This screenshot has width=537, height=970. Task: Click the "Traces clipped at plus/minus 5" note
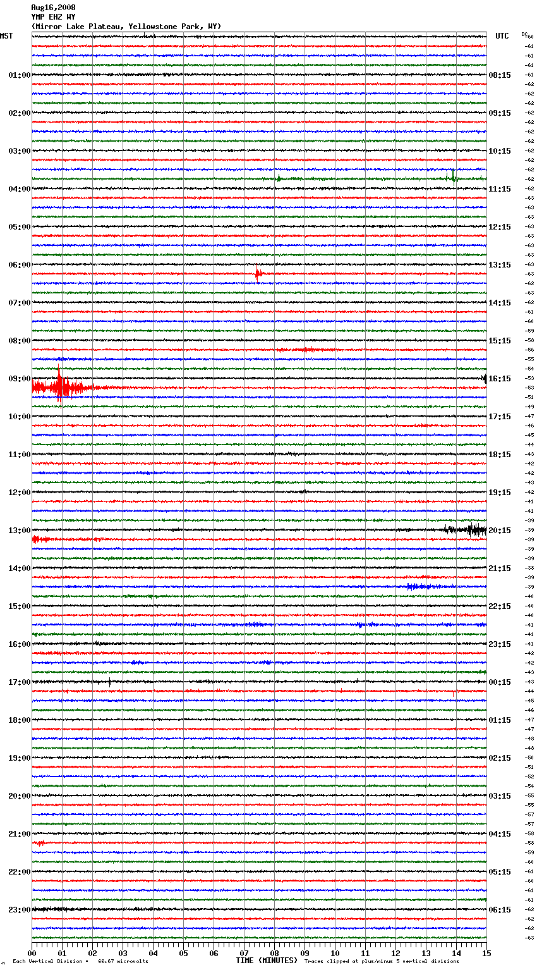(382, 961)
